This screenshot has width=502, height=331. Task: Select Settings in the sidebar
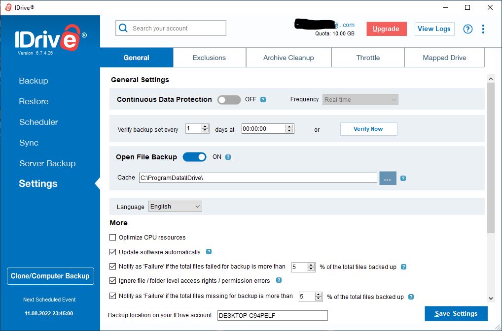tap(38, 183)
